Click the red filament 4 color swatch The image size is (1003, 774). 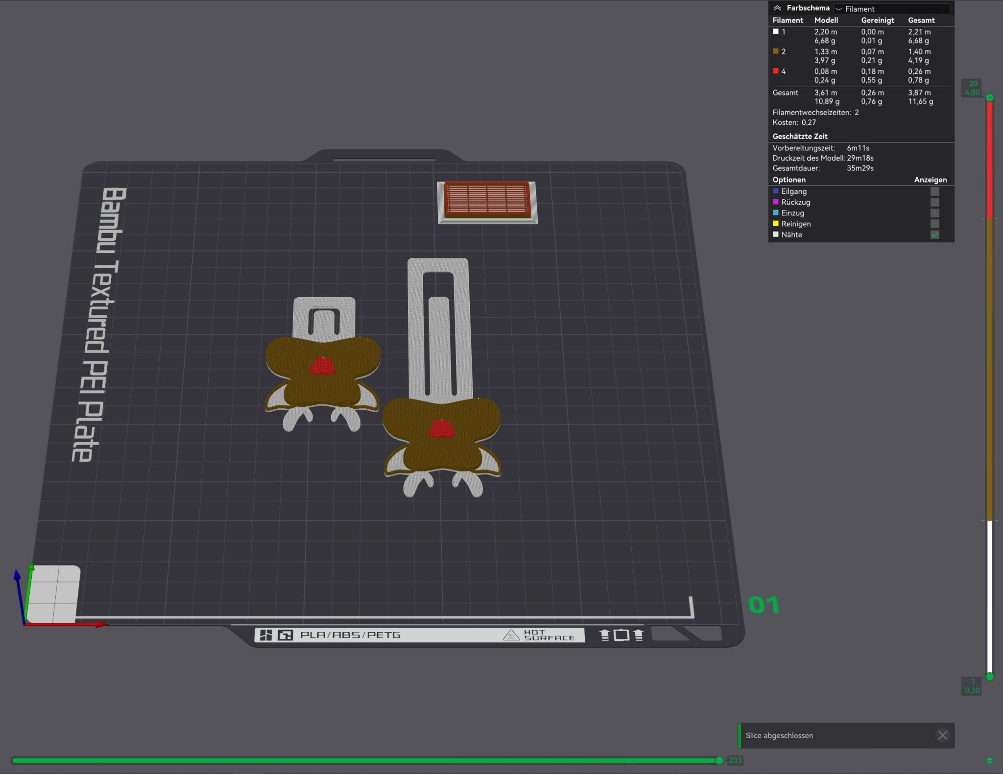point(776,71)
